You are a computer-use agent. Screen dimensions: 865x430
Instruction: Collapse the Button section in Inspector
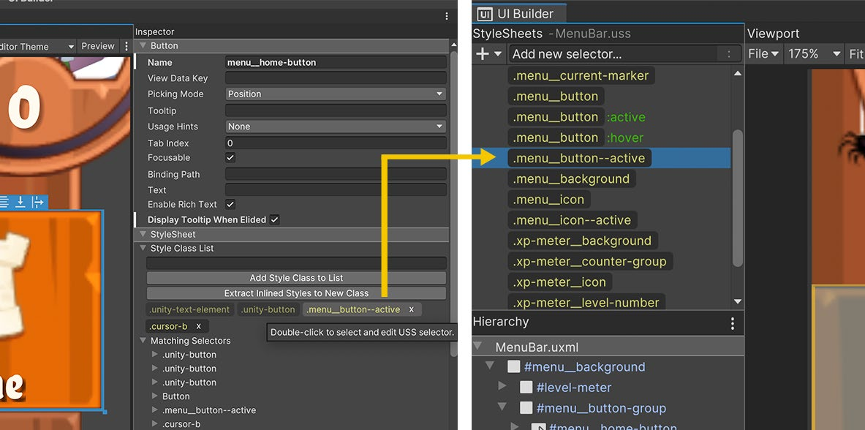pos(143,46)
